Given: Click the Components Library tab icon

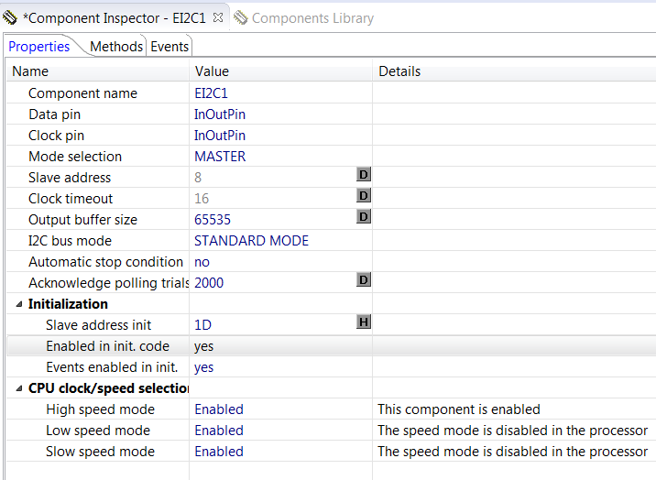Looking at the screenshot, I should (240, 17).
